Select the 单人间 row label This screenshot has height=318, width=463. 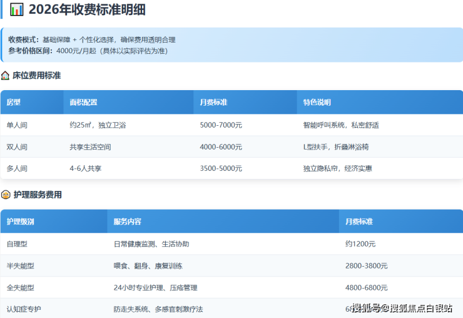pos(17,125)
